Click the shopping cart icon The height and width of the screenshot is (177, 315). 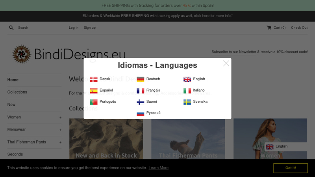pos(269,28)
